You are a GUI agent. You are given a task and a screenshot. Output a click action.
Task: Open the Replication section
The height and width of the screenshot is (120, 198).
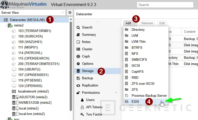90,85
